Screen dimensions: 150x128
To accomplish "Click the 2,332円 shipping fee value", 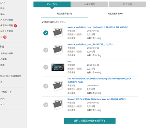I will 91,89.
